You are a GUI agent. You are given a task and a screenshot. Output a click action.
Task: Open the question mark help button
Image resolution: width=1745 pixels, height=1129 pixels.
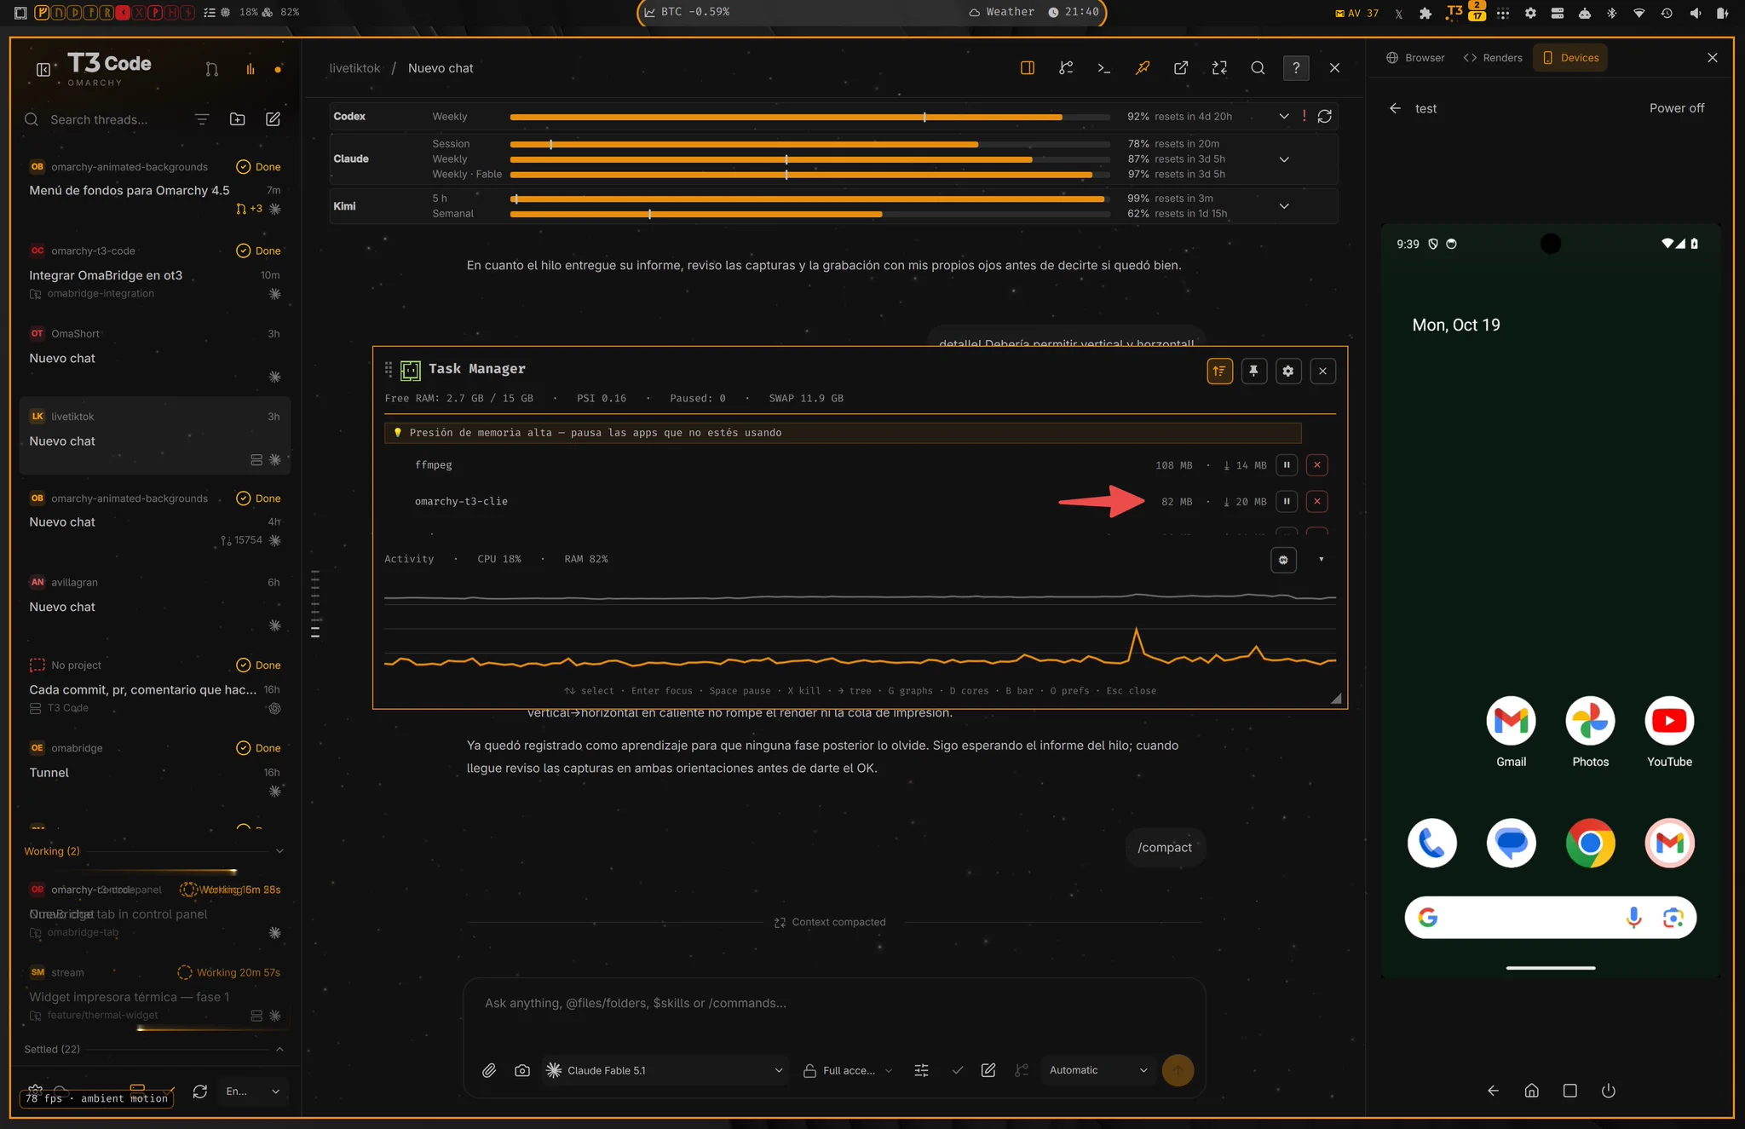[1296, 68]
